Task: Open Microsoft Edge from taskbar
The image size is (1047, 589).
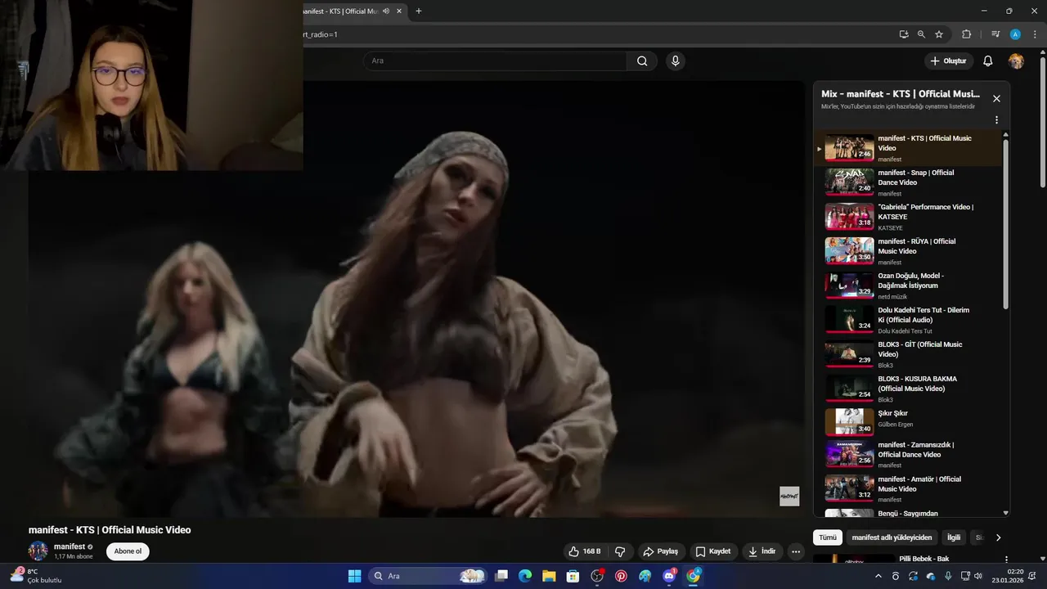Action: pyautogui.click(x=525, y=576)
